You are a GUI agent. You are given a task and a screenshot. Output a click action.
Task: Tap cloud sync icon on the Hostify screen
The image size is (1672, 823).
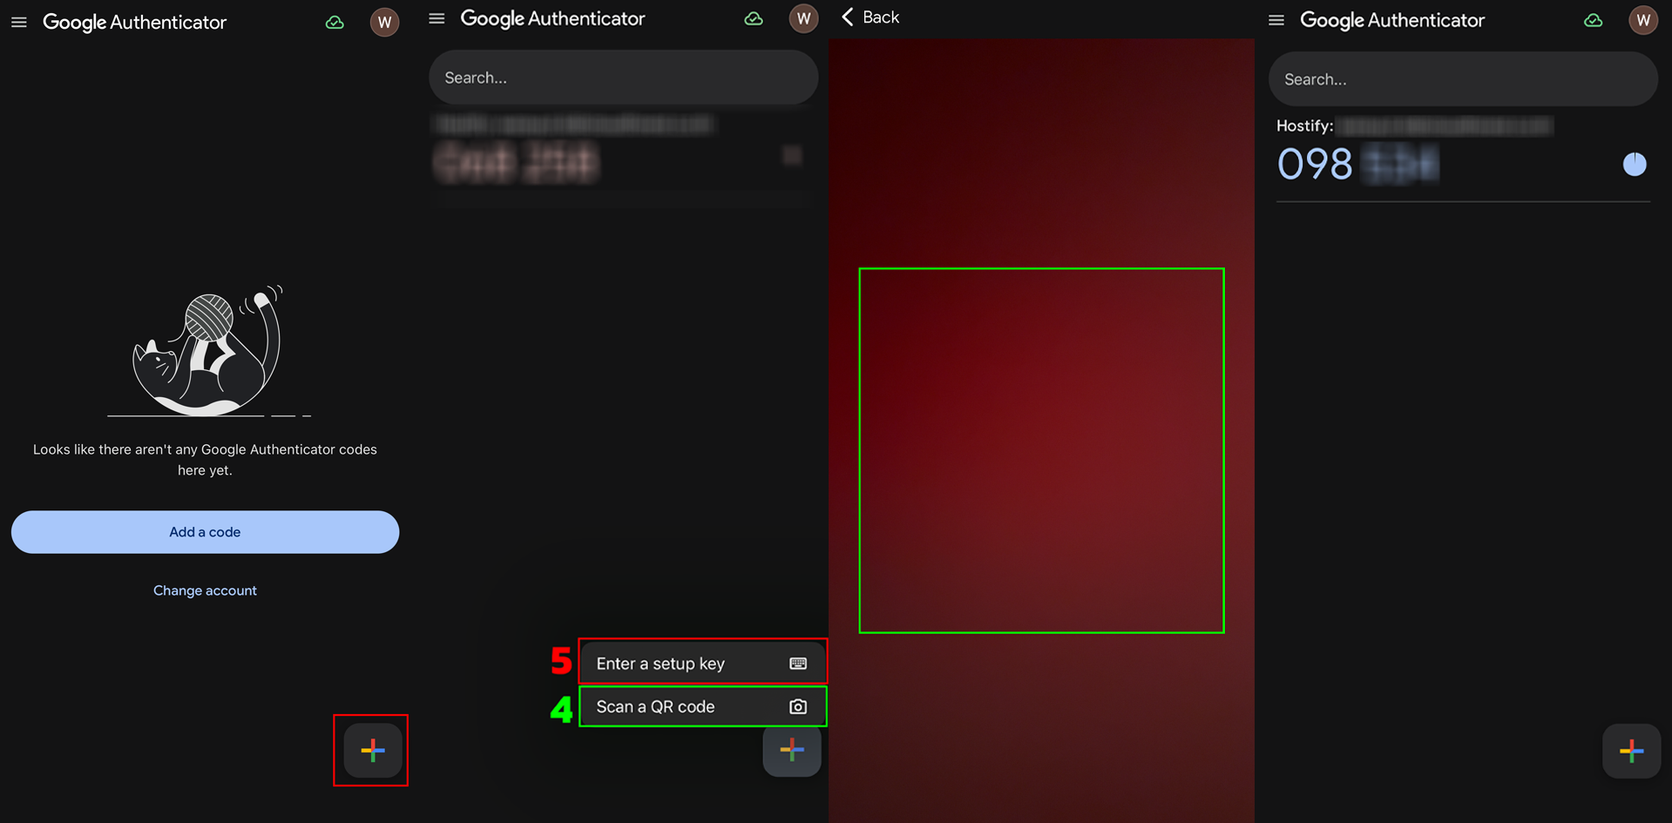[1593, 21]
